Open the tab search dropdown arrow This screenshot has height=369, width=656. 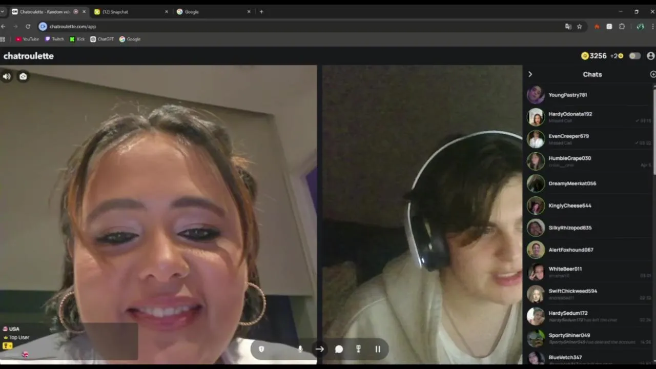[x=3, y=12]
